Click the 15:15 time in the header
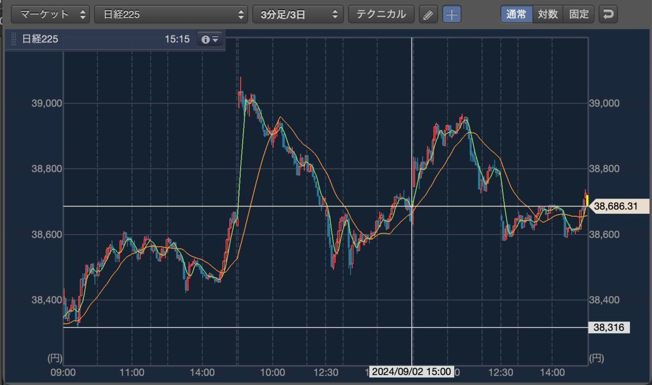Image resolution: width=652 pixels, height=385 pixels. 177,39
